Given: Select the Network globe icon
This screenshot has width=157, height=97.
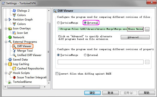Looking at the screenshot, I should [x=10, y=37].
